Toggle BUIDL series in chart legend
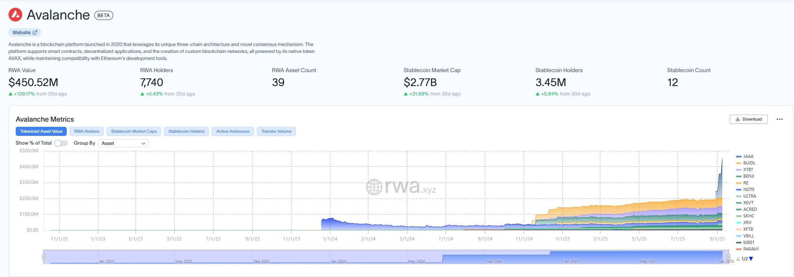794x277 pixels. [746, 163]
